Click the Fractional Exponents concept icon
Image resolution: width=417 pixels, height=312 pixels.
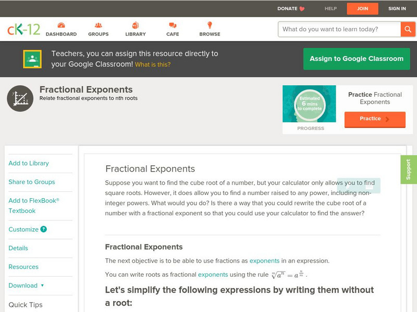[x=20, y=98]
